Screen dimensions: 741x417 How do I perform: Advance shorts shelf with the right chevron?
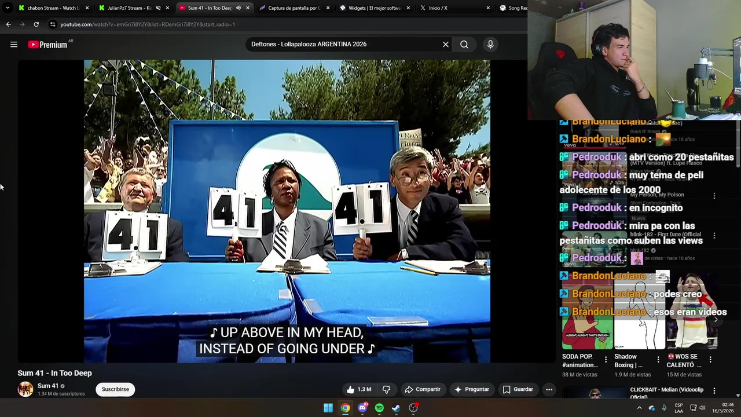(716, 319)
